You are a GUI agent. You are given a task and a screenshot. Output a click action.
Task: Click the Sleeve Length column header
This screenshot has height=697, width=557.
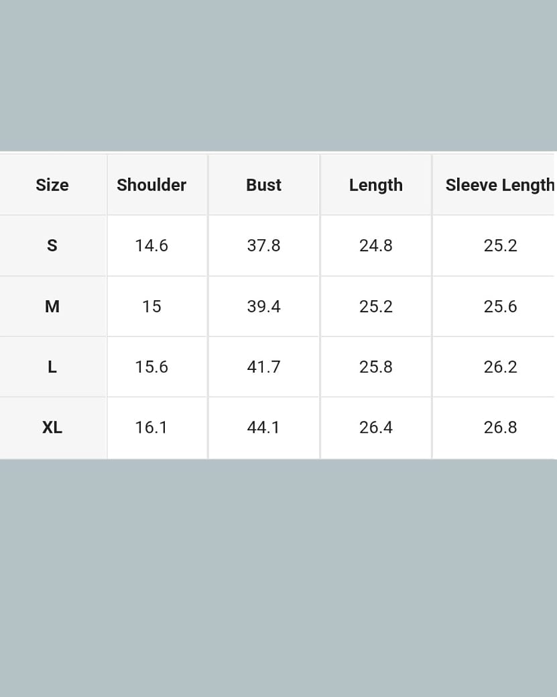[499, 185]
